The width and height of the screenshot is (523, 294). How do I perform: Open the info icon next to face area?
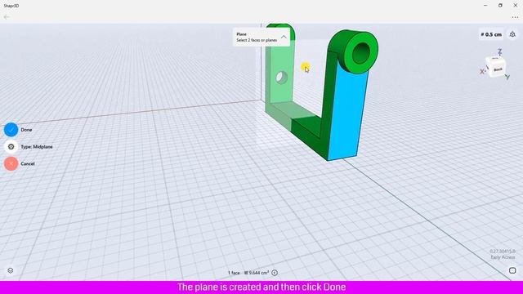275,273
